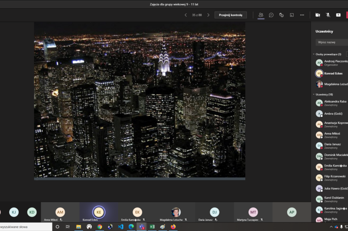Viewport: 348px width, 231px height.
Task: Click the KD avatar in video strip
Action: pos(32,212)
